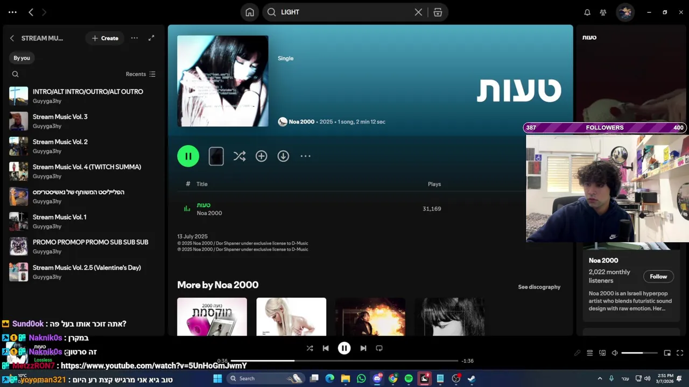Open Noa 2000 link under track title
The image size is (689, 387).
click(x=209, y=213)
